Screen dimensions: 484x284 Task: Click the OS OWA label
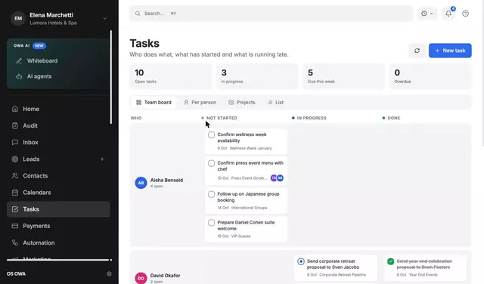coord(16,274)
